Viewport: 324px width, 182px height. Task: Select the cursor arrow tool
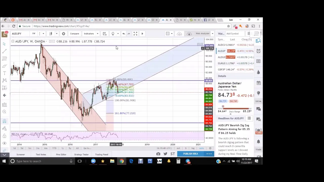tap(4, 44)
